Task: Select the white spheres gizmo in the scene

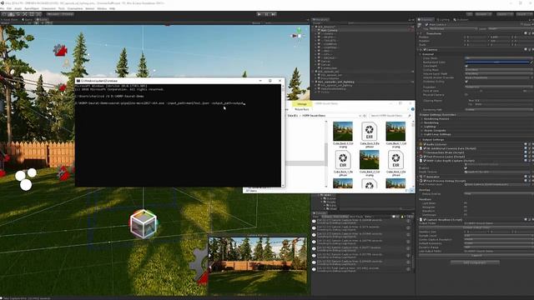Action: pos(26,179)
